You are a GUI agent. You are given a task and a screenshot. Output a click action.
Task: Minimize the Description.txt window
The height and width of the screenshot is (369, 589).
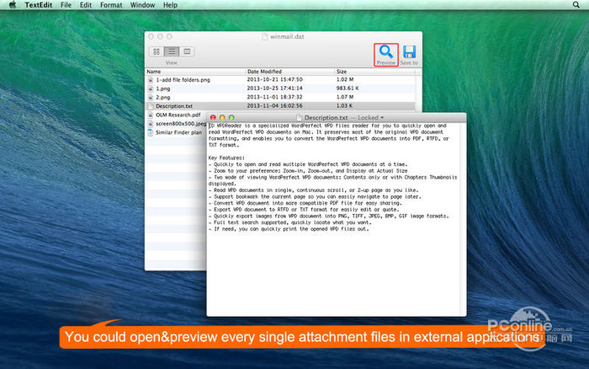tap(222, 118)
